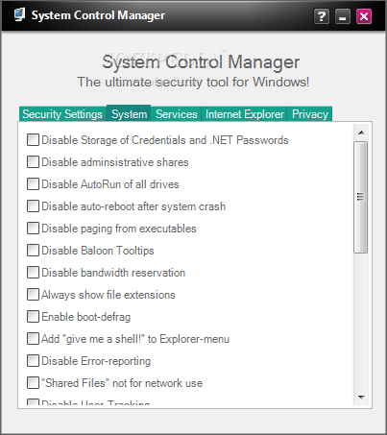The height and width of the screenshot is (435, 387).
Task: Click "The ultimate security tool for Windows!" text
Action: click(x=193, y=83)
